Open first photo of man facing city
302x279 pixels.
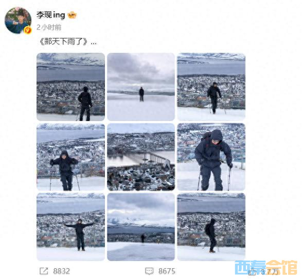tap(70, 87)
